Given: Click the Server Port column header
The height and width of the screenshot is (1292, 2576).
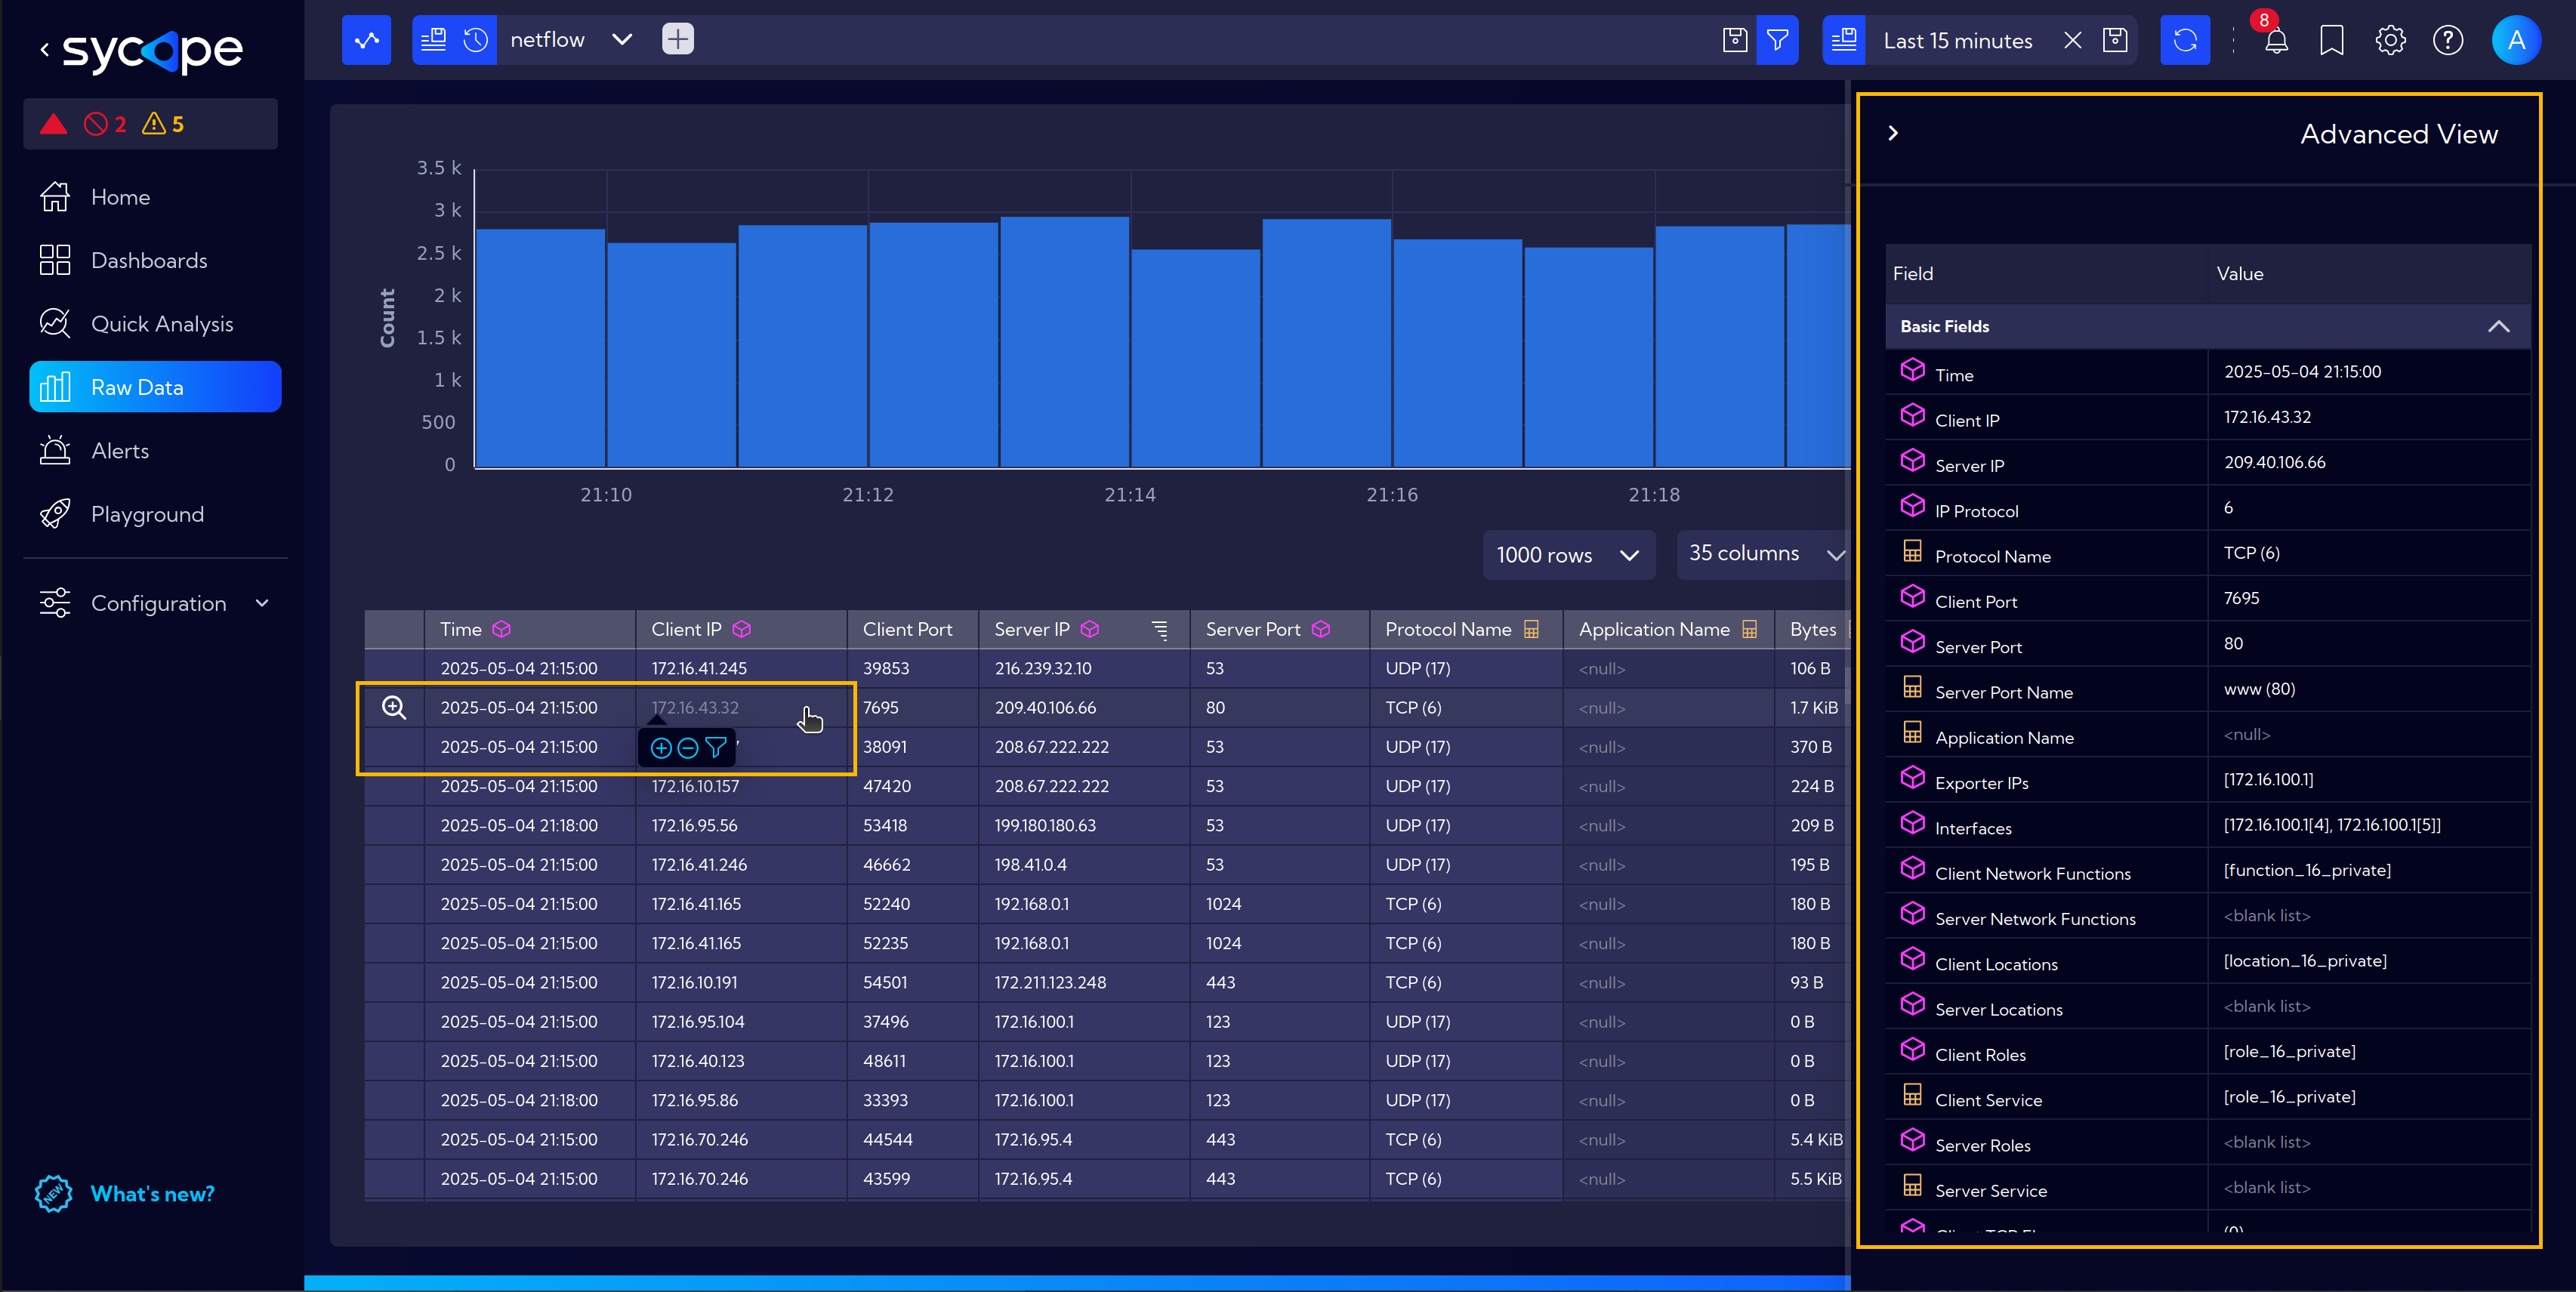Looking at the screenshot, I should tap(1279, 629).
